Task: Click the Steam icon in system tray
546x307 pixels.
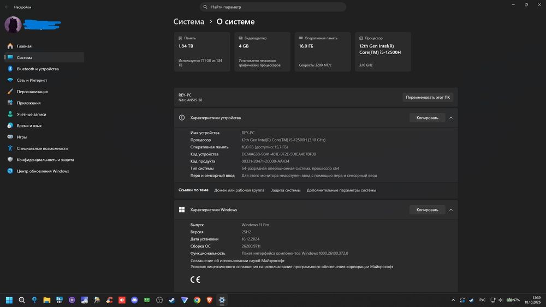Action: point(471,300)
